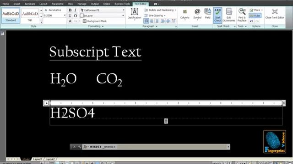Viewport: 293px width, 164px height.
Task: Toggle underline text formatting
Action: pyautogui.click(x=70, y=15)
